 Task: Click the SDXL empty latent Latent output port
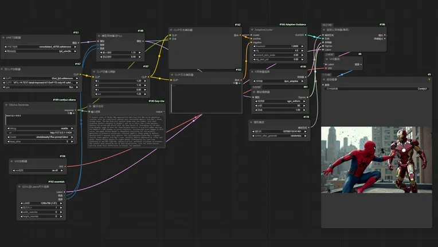click(x=65, y=192)
